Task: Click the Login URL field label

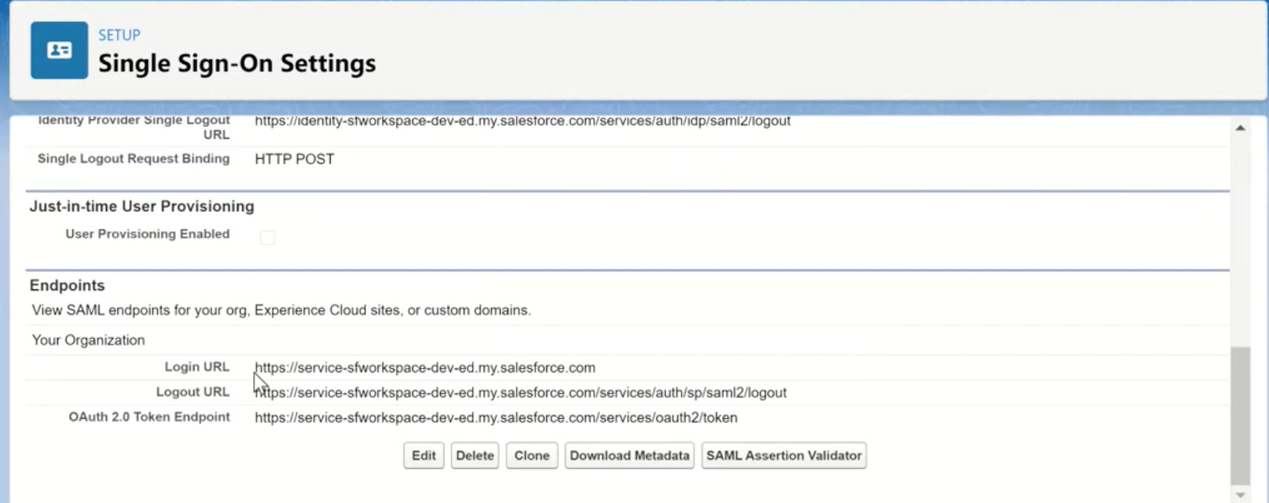Action: point(197,367)
